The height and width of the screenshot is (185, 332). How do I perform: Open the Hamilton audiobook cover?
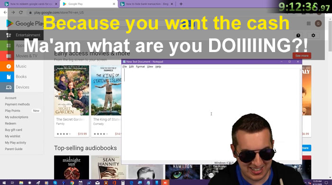coord(183,172)
